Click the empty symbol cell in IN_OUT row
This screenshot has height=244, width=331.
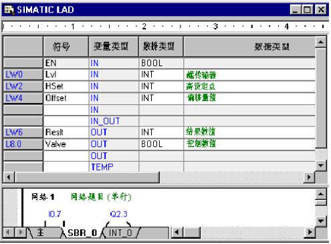tap(66, 121)
